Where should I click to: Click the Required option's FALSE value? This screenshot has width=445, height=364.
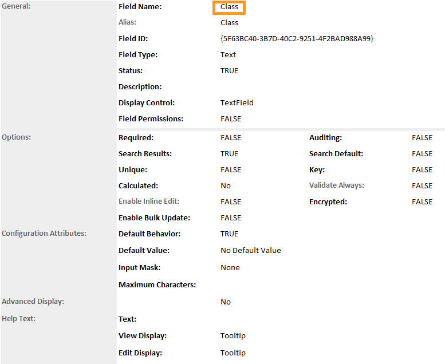[231, 138]
